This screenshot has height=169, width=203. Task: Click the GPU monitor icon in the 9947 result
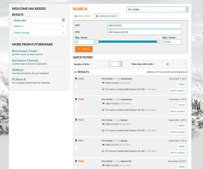click(x=103, y=130)
